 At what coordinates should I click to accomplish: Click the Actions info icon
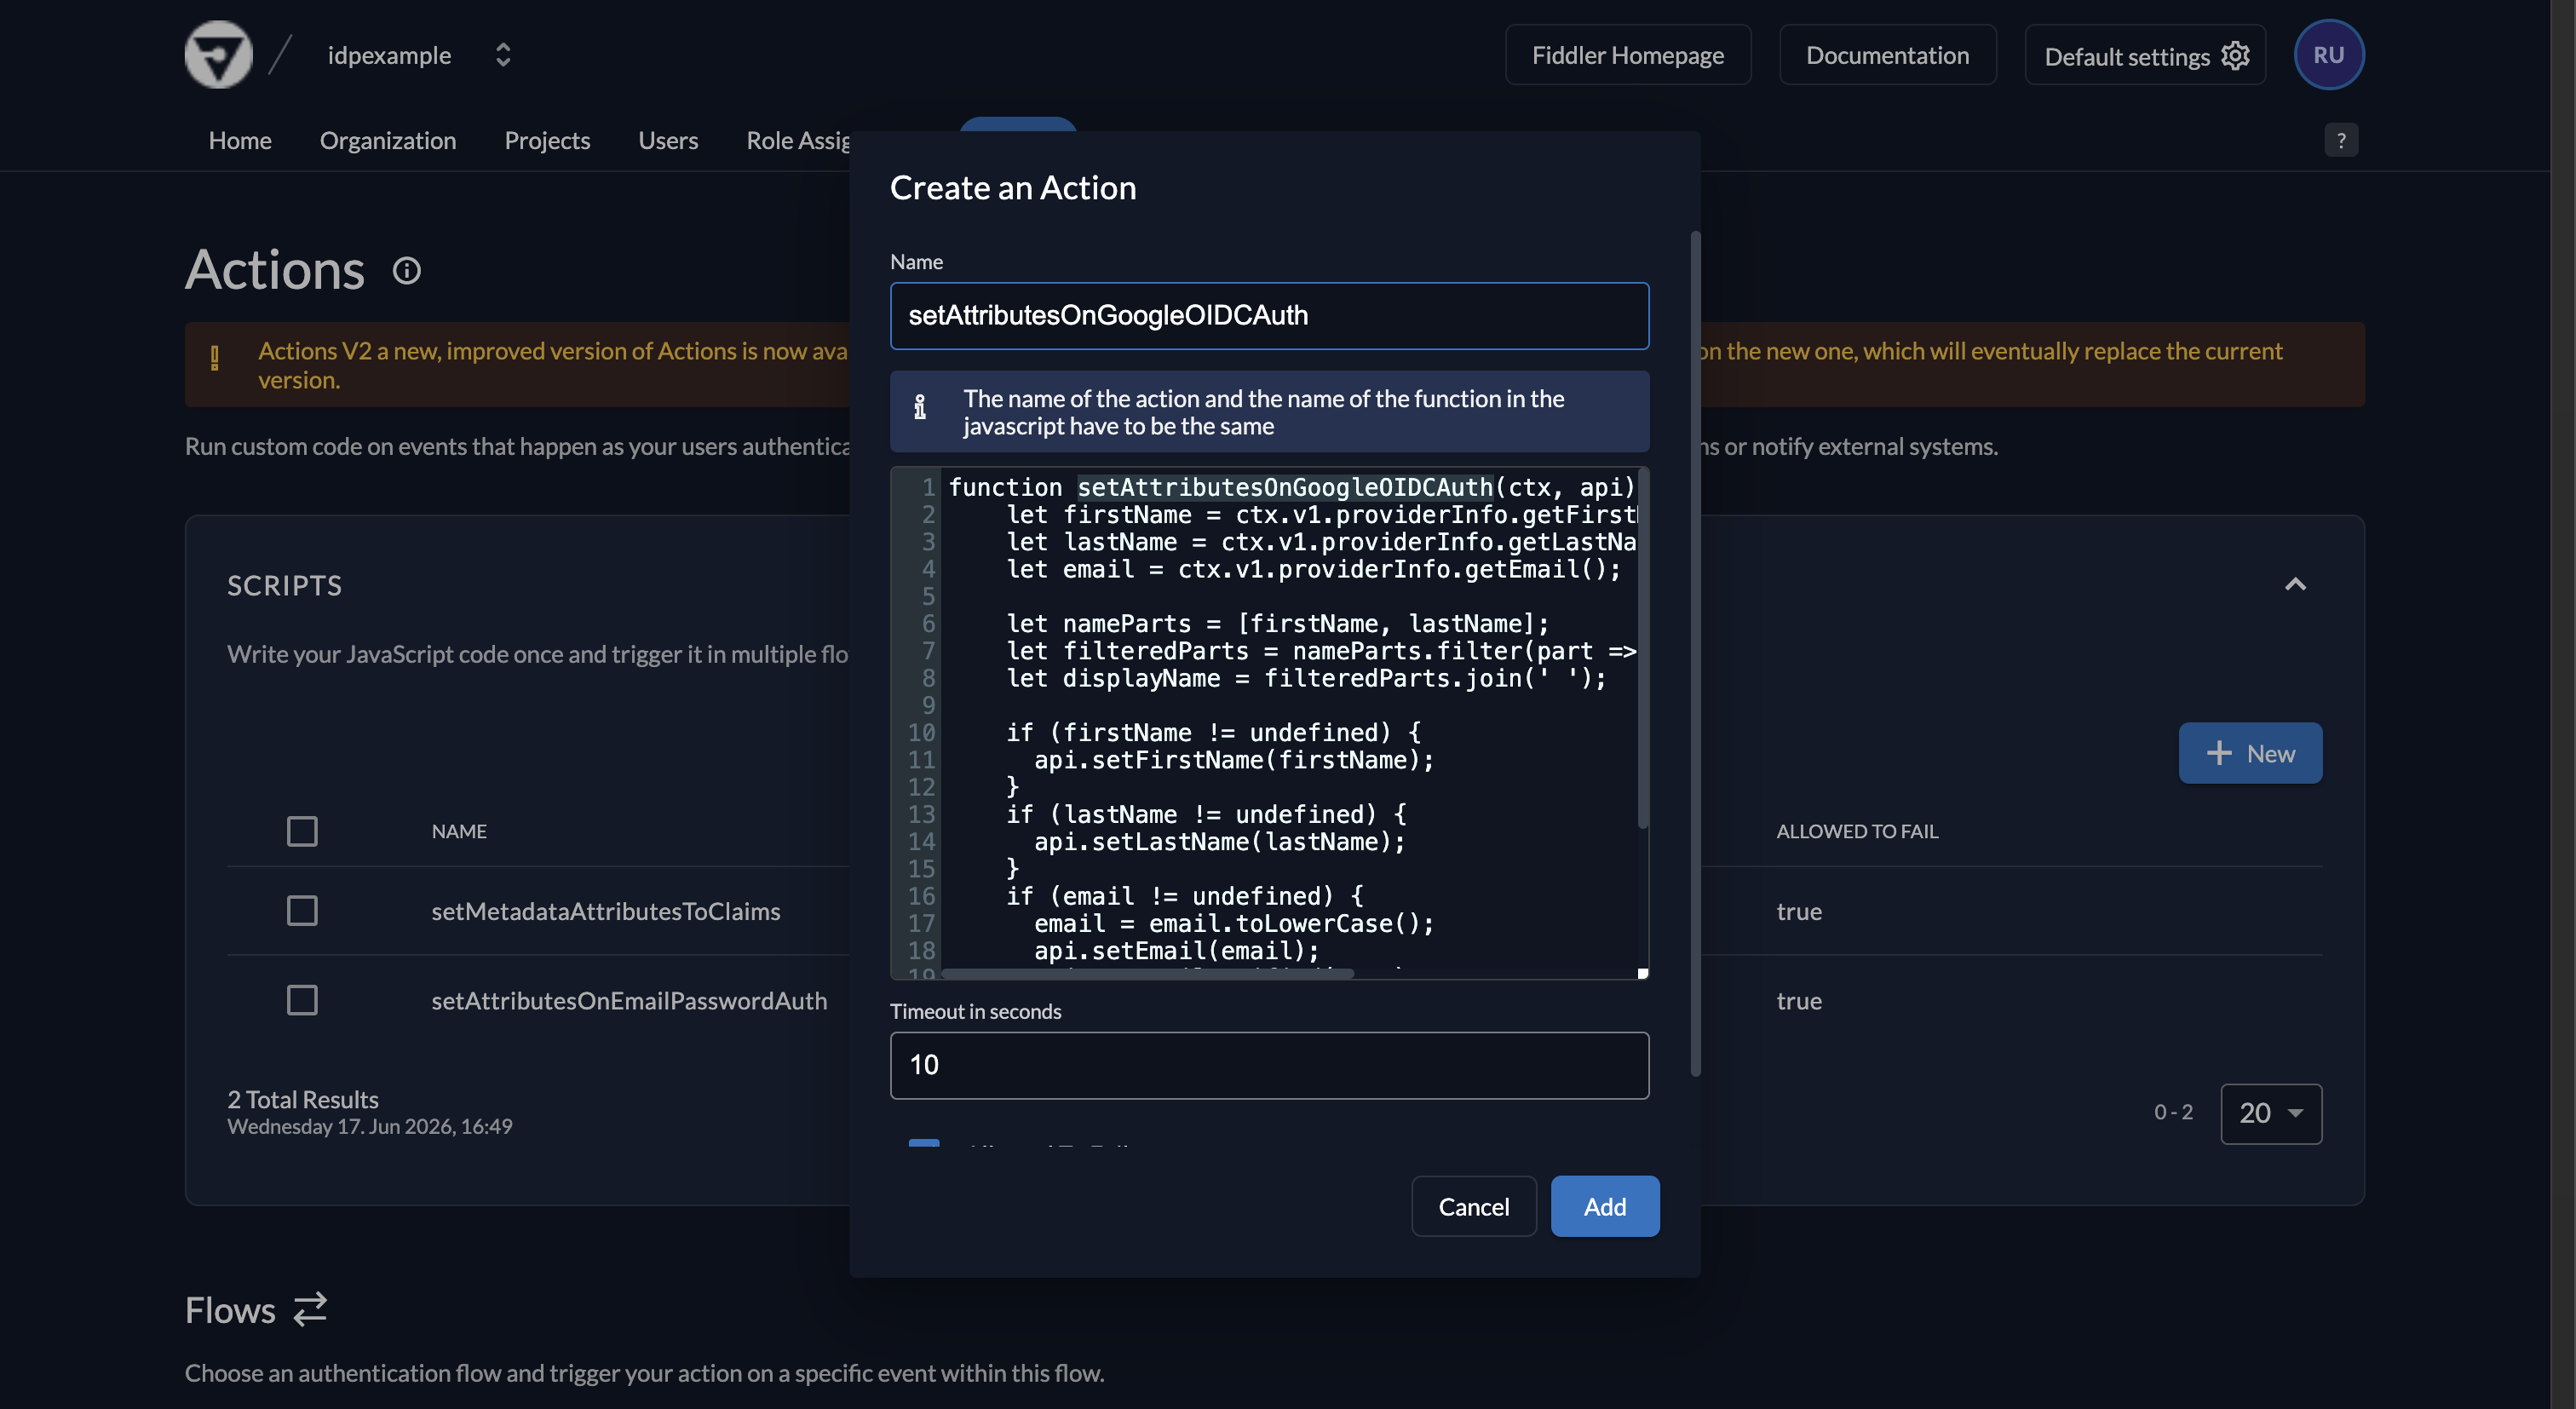406,271
